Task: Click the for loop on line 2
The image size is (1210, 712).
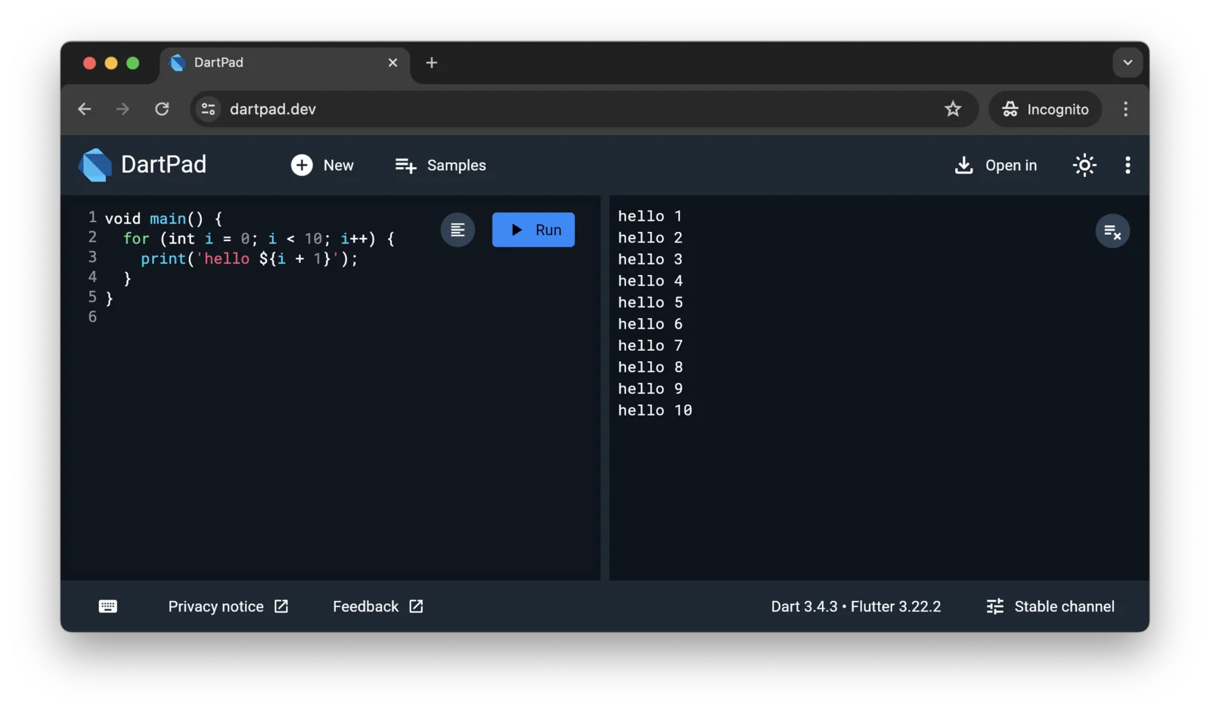Action: [259, 239]
